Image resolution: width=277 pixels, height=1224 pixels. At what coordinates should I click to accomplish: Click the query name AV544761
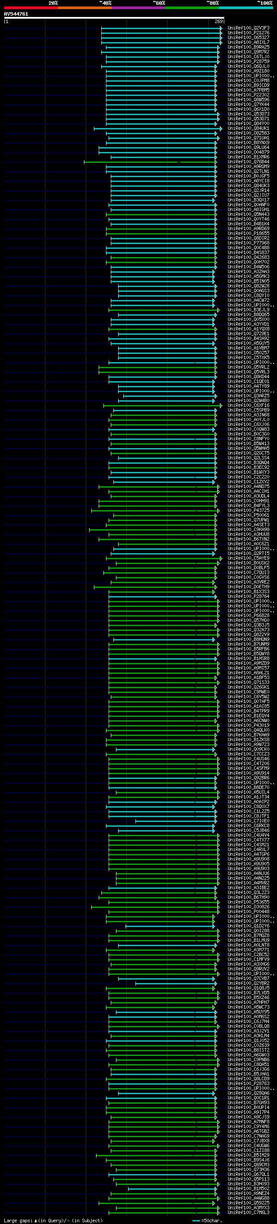[16, 14]
